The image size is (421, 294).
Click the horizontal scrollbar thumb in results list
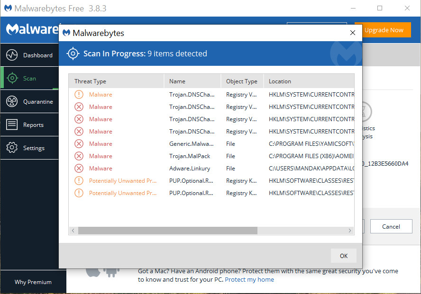[x=167, y=231]
